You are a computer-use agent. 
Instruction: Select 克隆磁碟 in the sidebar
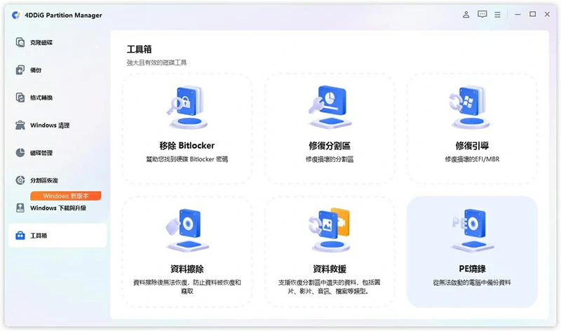(41, 43)
